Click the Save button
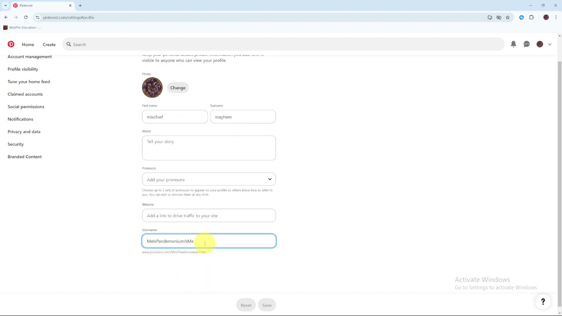The image size is (562, 316). tap(267, 305)
